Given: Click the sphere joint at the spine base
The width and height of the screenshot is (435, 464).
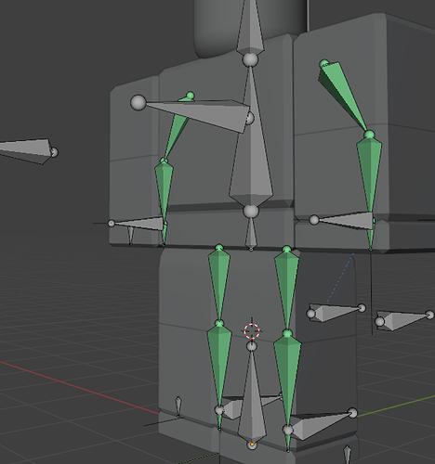Looking at the screenshot, I should tap(251, 212).
